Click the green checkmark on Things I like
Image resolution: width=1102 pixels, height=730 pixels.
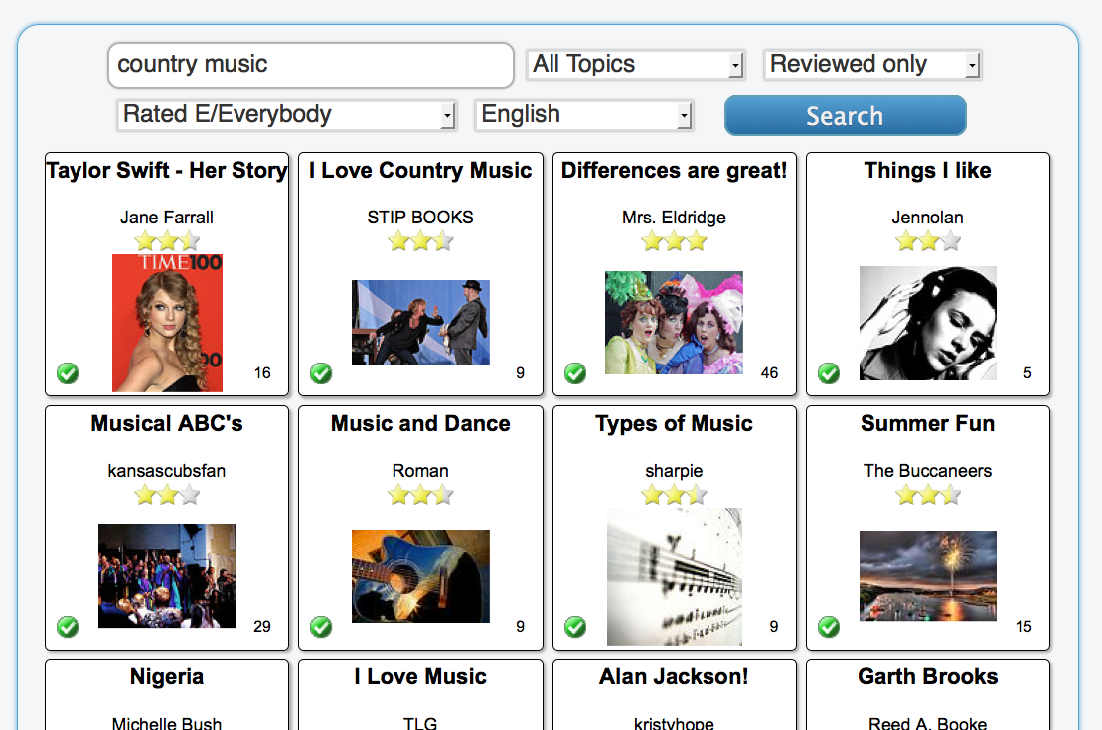click(x=829, y=373)
